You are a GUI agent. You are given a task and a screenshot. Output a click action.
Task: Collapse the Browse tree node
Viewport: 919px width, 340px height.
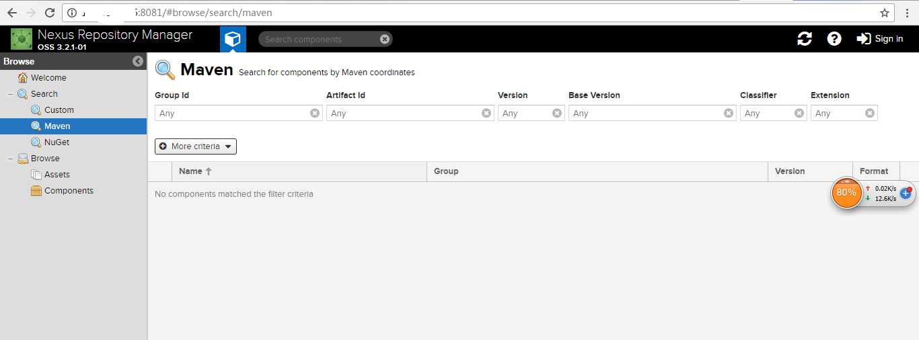pyautogui.click(x=10, y=159)
